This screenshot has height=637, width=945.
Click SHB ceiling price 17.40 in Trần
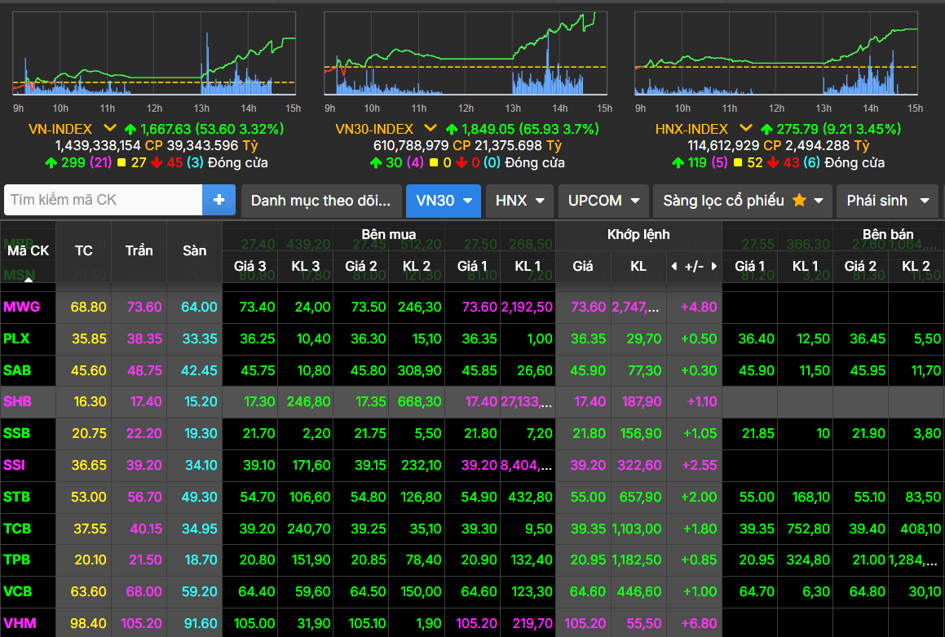146,401
